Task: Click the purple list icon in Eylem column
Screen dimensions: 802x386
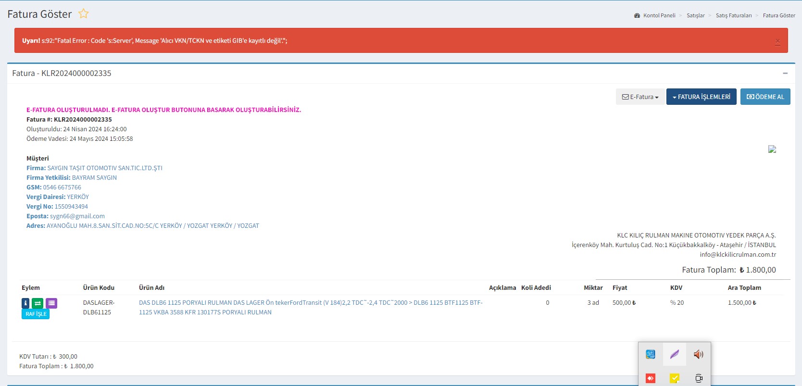Action: coord(51,303)
